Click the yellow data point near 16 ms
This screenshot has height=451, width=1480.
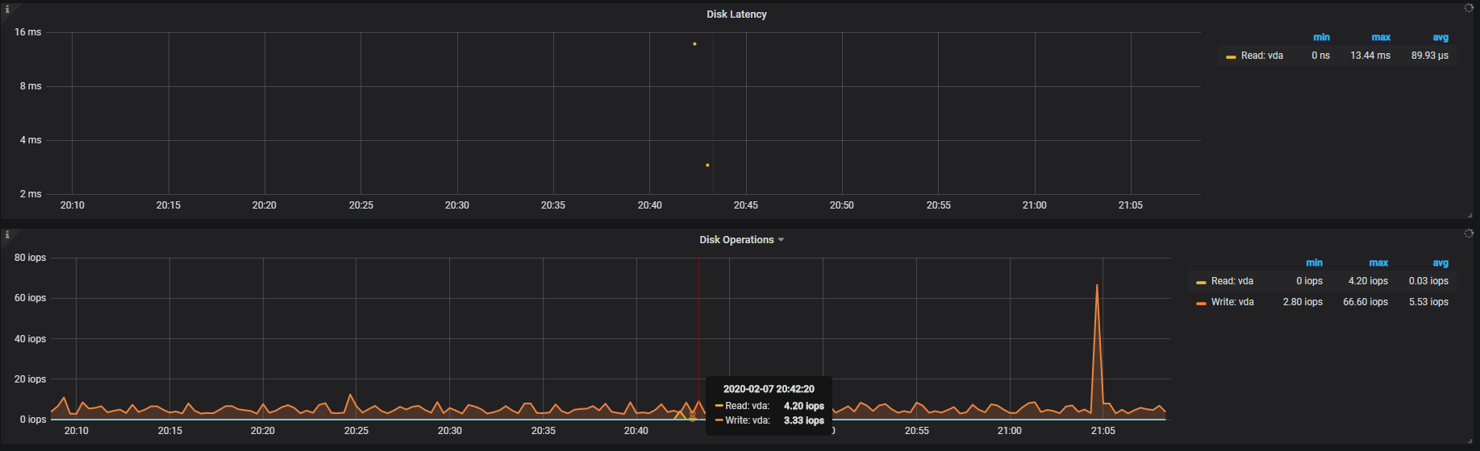694,43
